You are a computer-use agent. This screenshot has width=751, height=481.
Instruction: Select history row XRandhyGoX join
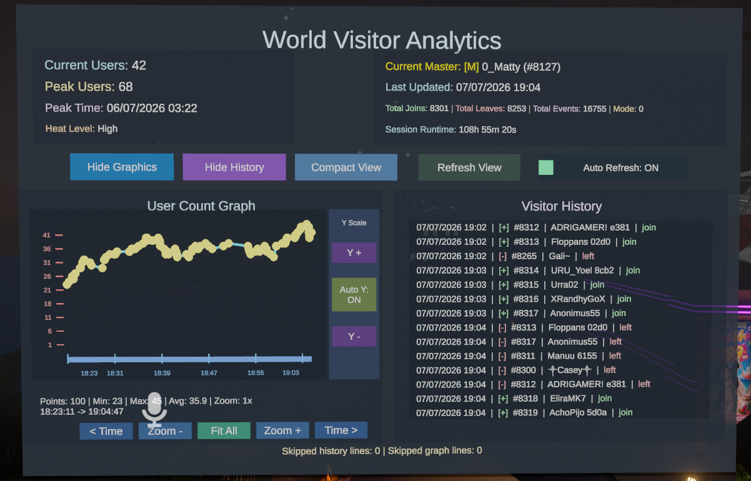pos(524,299)
